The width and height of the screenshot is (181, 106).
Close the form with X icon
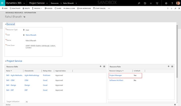[179, 8]
